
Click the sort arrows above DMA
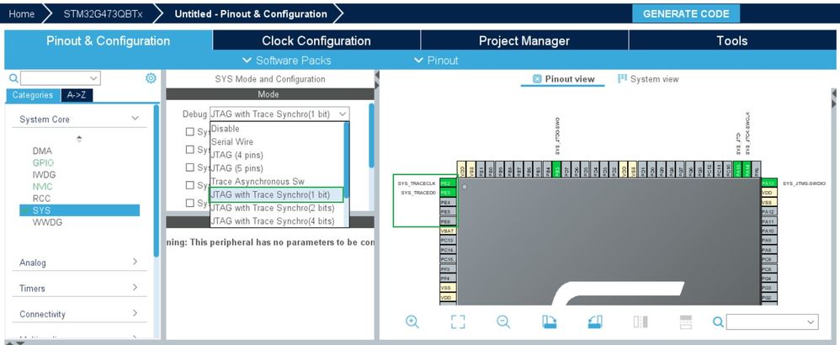tap(79, 139)
